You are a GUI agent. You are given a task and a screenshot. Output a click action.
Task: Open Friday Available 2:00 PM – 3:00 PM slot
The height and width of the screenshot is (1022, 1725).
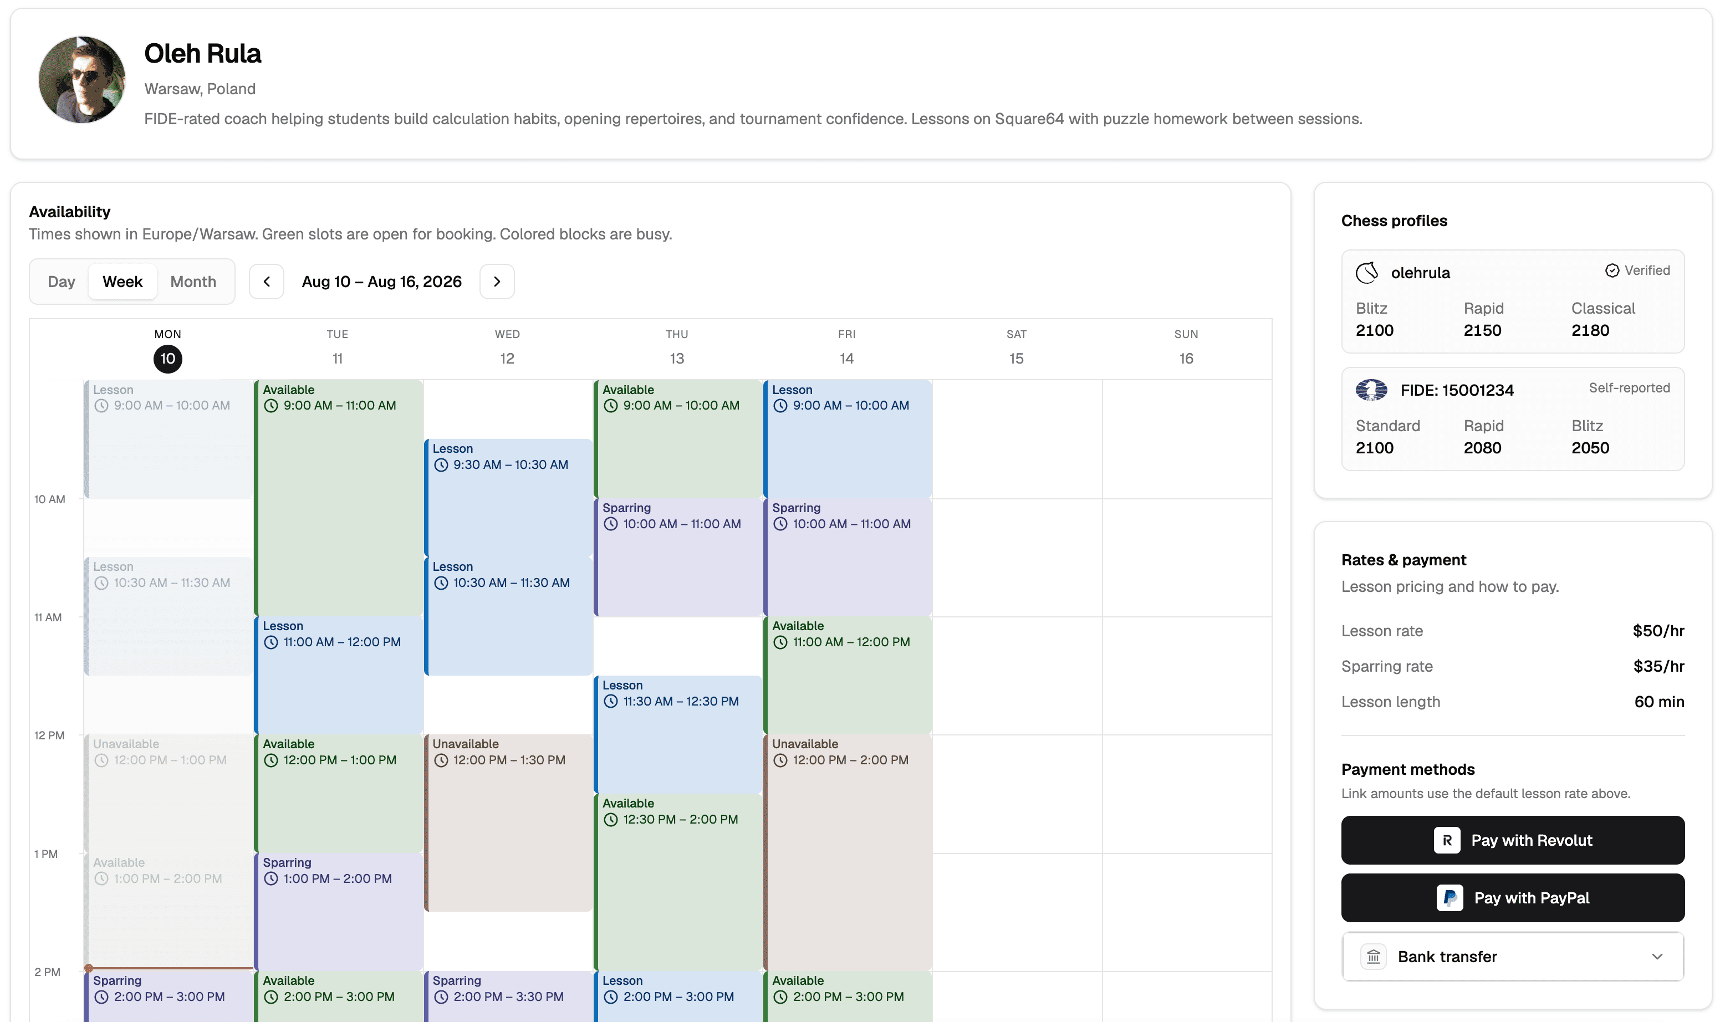tap(848, 997)
